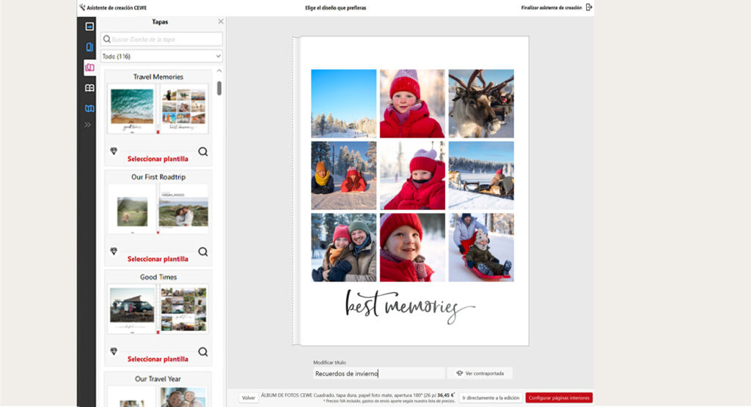Screen dimensions: 751x407
Task: Select the pink cover designs sidebar icon
Action: [89, 67]
